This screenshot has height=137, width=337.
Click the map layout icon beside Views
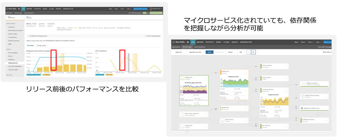pos(241,52)
